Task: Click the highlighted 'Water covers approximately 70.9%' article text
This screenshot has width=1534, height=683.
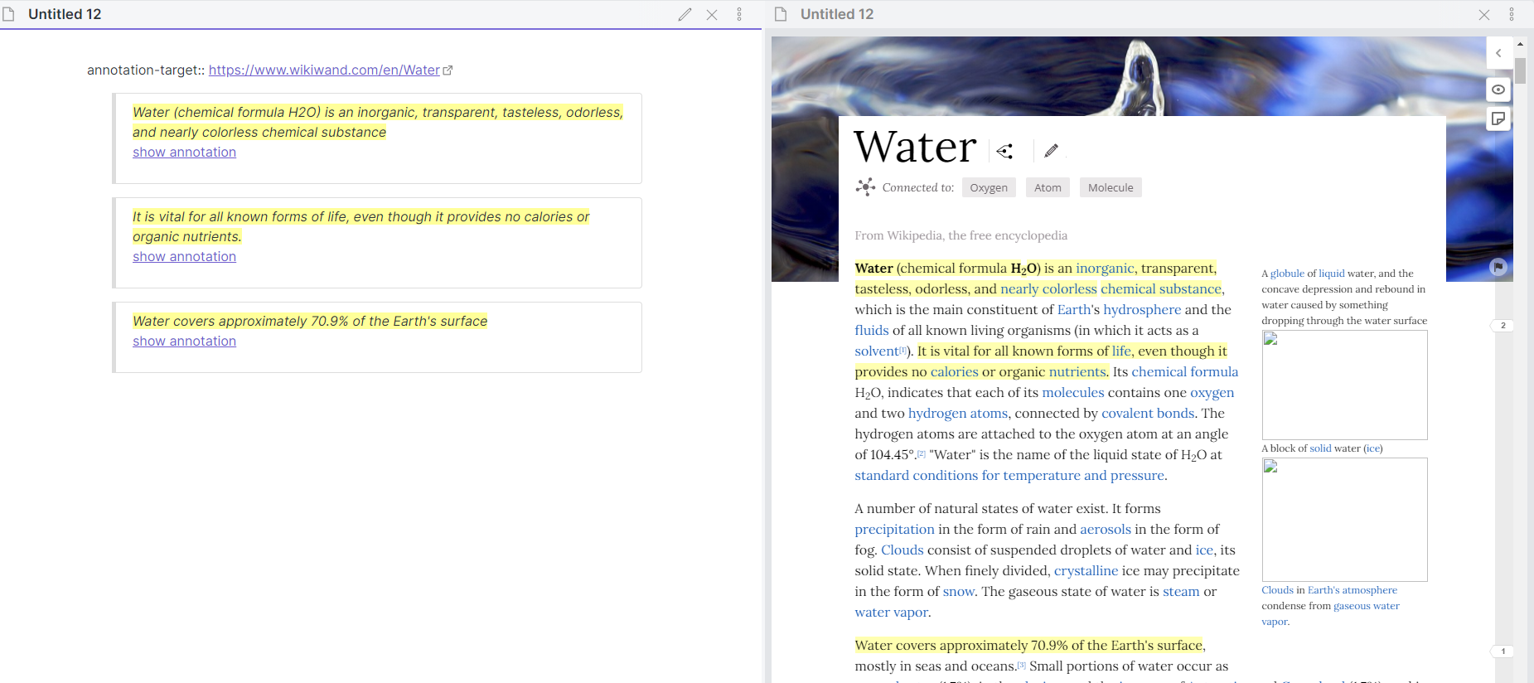Action: click(1028, 645)
